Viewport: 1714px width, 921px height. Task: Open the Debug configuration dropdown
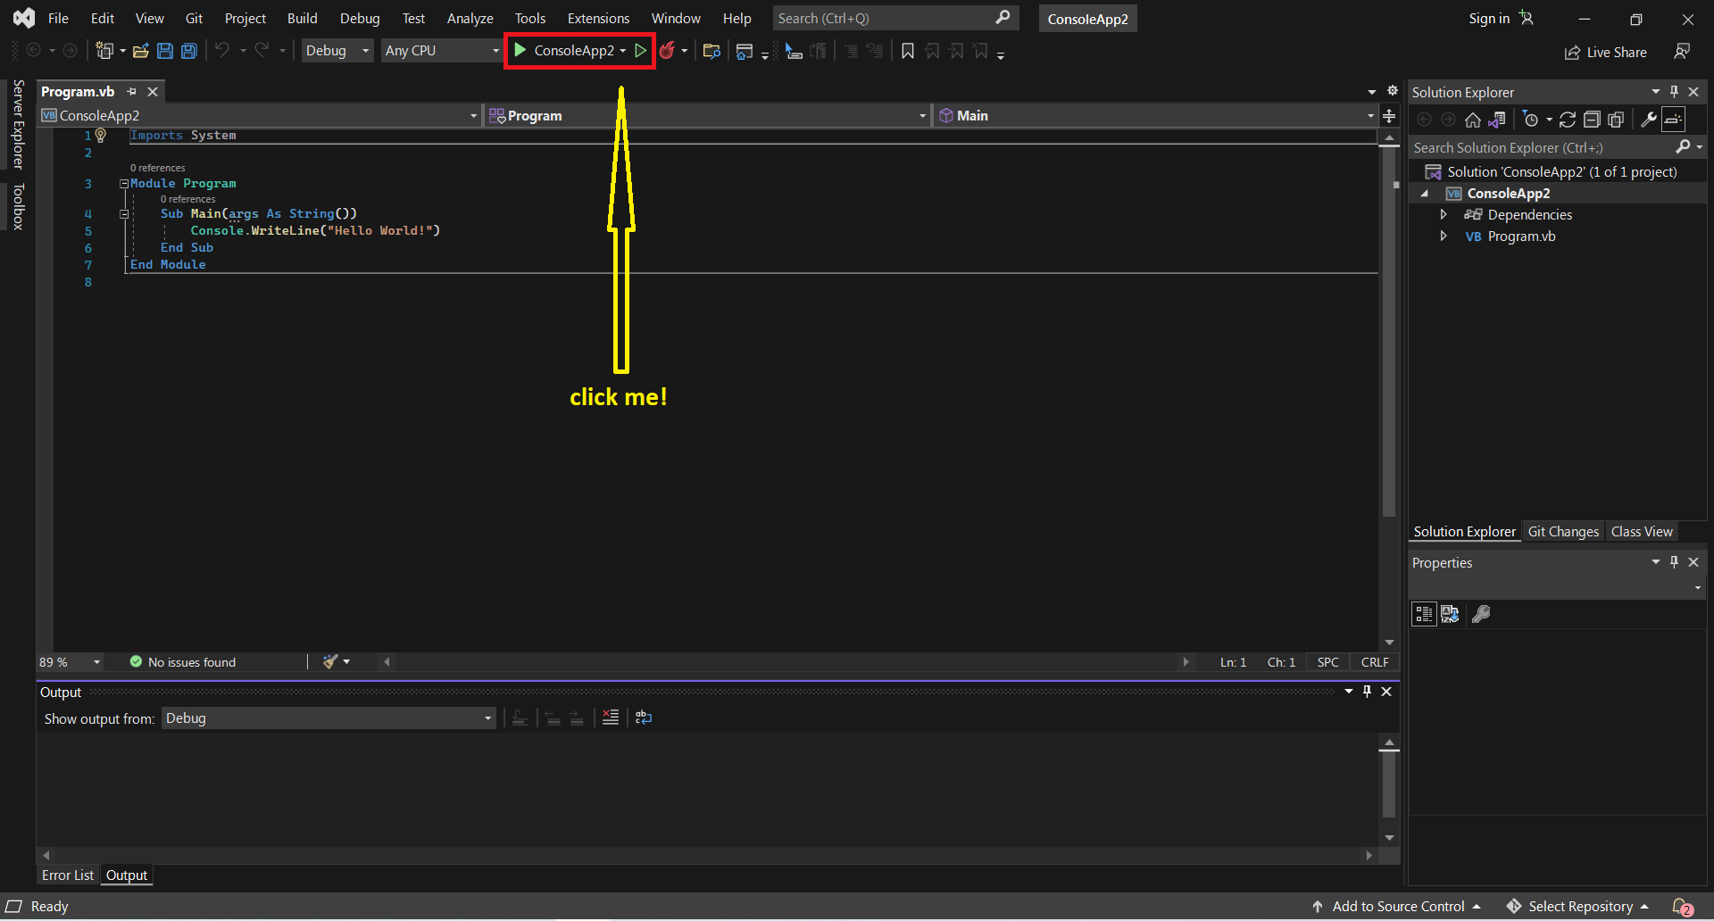pos(337,51)
